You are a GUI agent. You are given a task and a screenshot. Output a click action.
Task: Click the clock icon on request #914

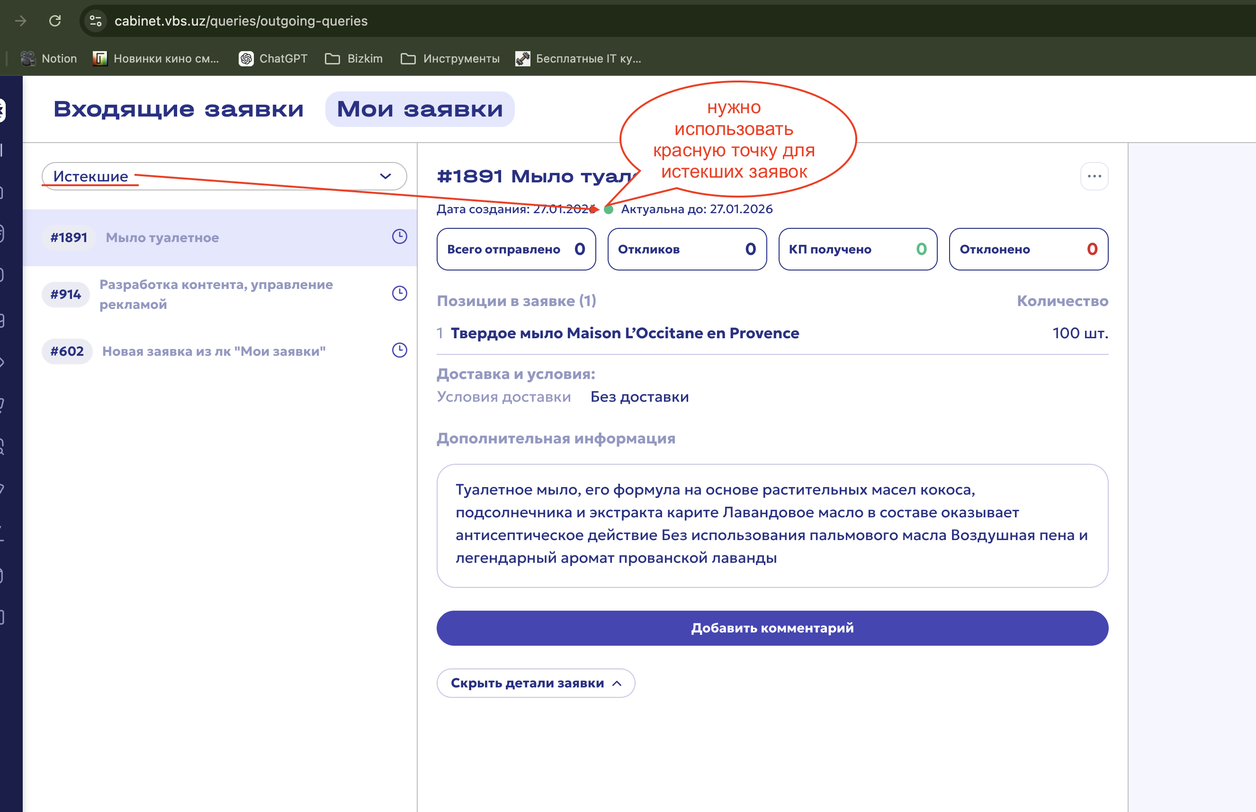[x=399, y=294]
